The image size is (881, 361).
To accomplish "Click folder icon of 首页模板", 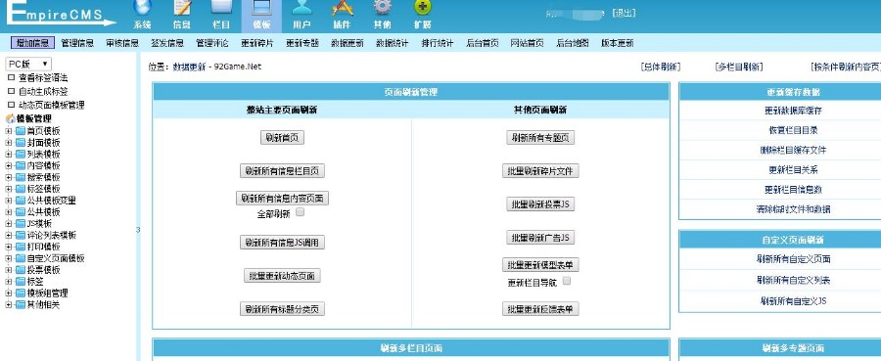I will [x=21, y=131].
